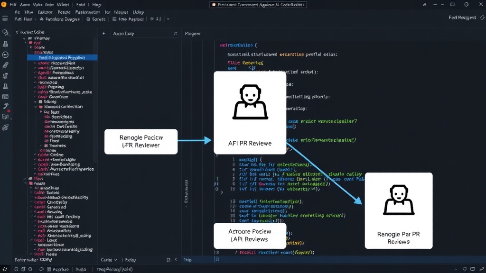Click the 'All' toolbar item with icon

click(x=156, y=19)
